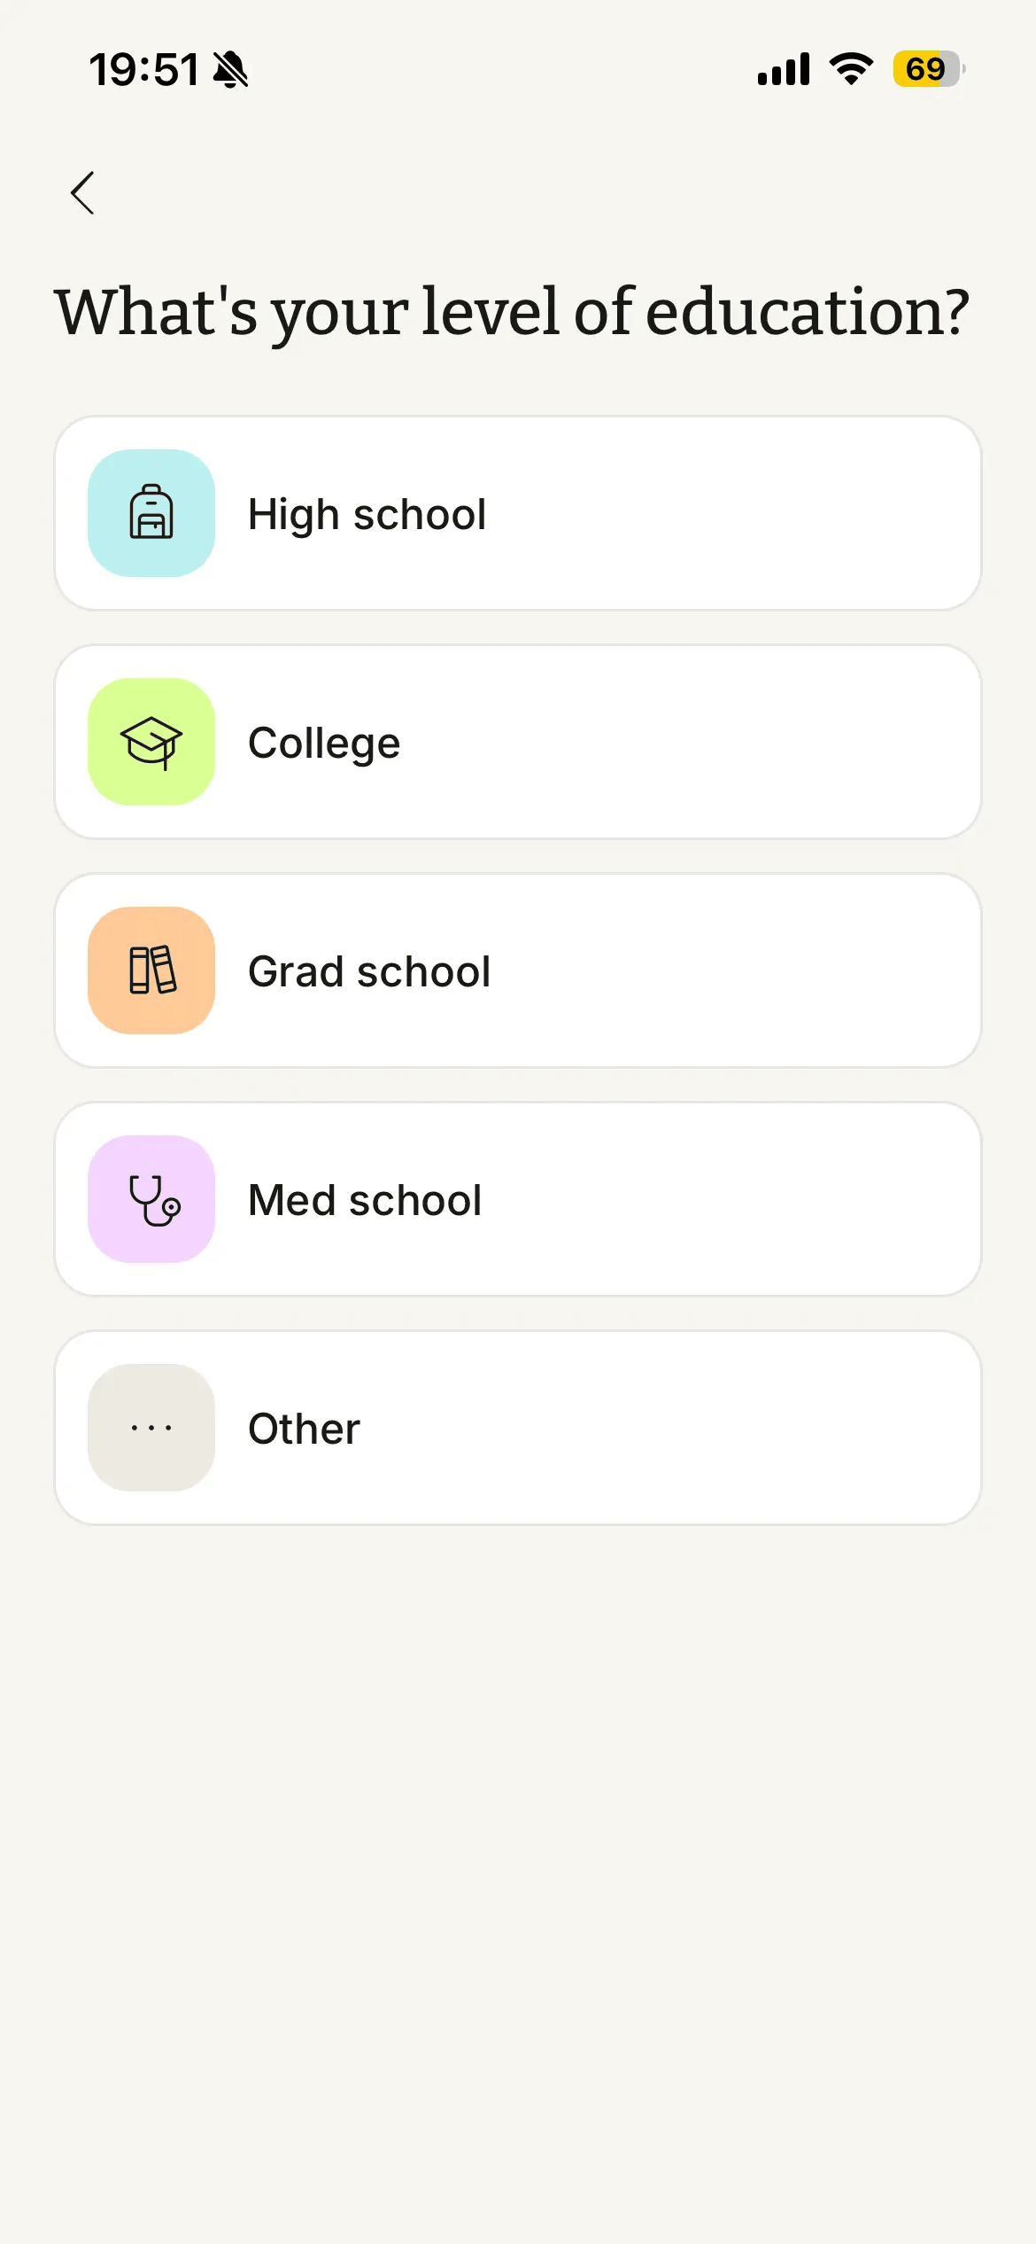Tap the 19:51 clock in status bar
This screenshot has height=2244, width=1036.
click(x=143, y=69)
